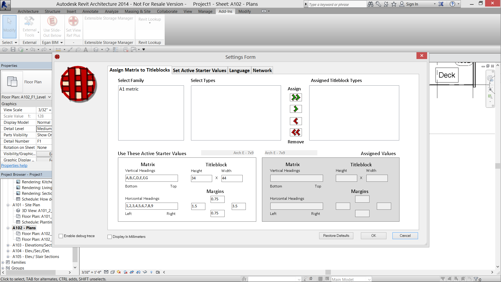Viewport: 501px width, 282px height.
Task: Click the Save icon in quick access toolbar
Action: click(13, 49)
